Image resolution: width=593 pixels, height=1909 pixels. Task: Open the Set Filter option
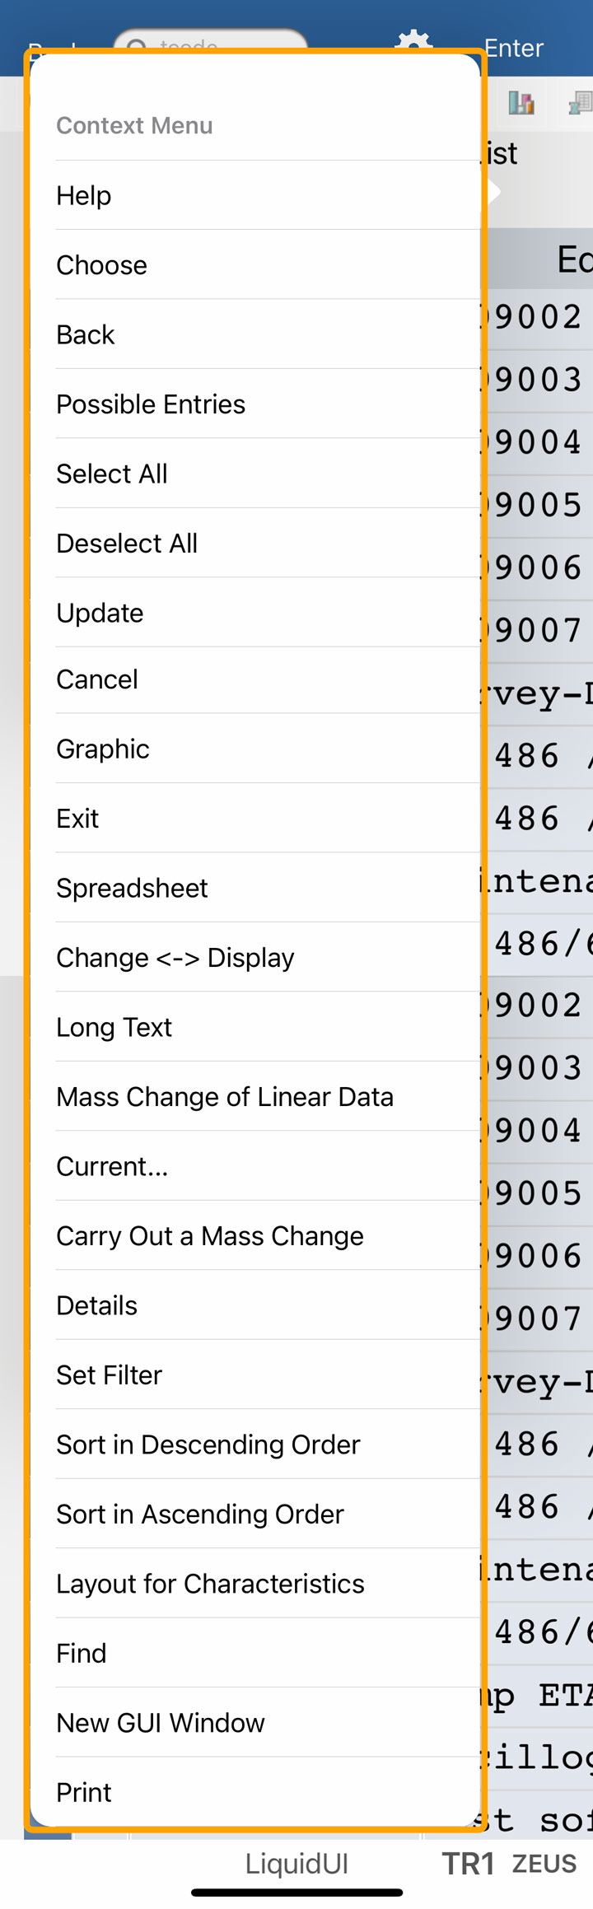pos(109,1375)
